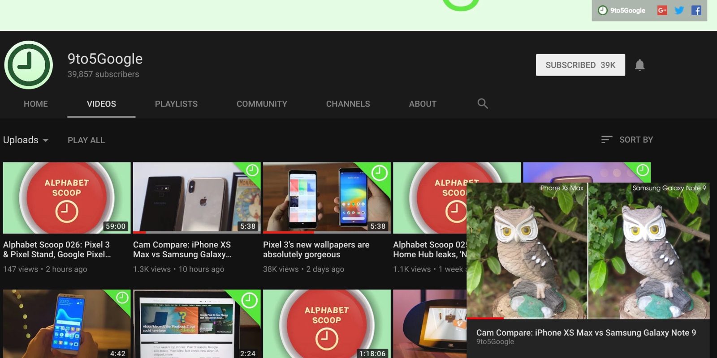Switch to the Playlists tab

[176, 104]
